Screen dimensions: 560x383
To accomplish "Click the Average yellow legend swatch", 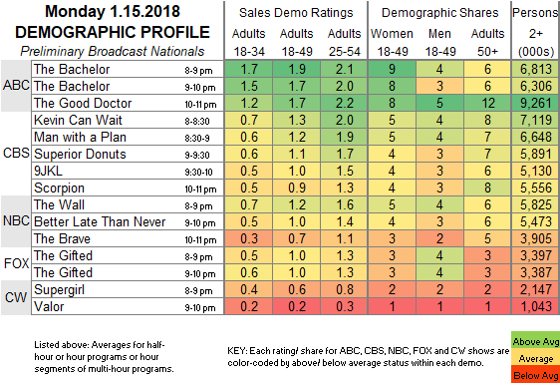I will pos(535,358).
